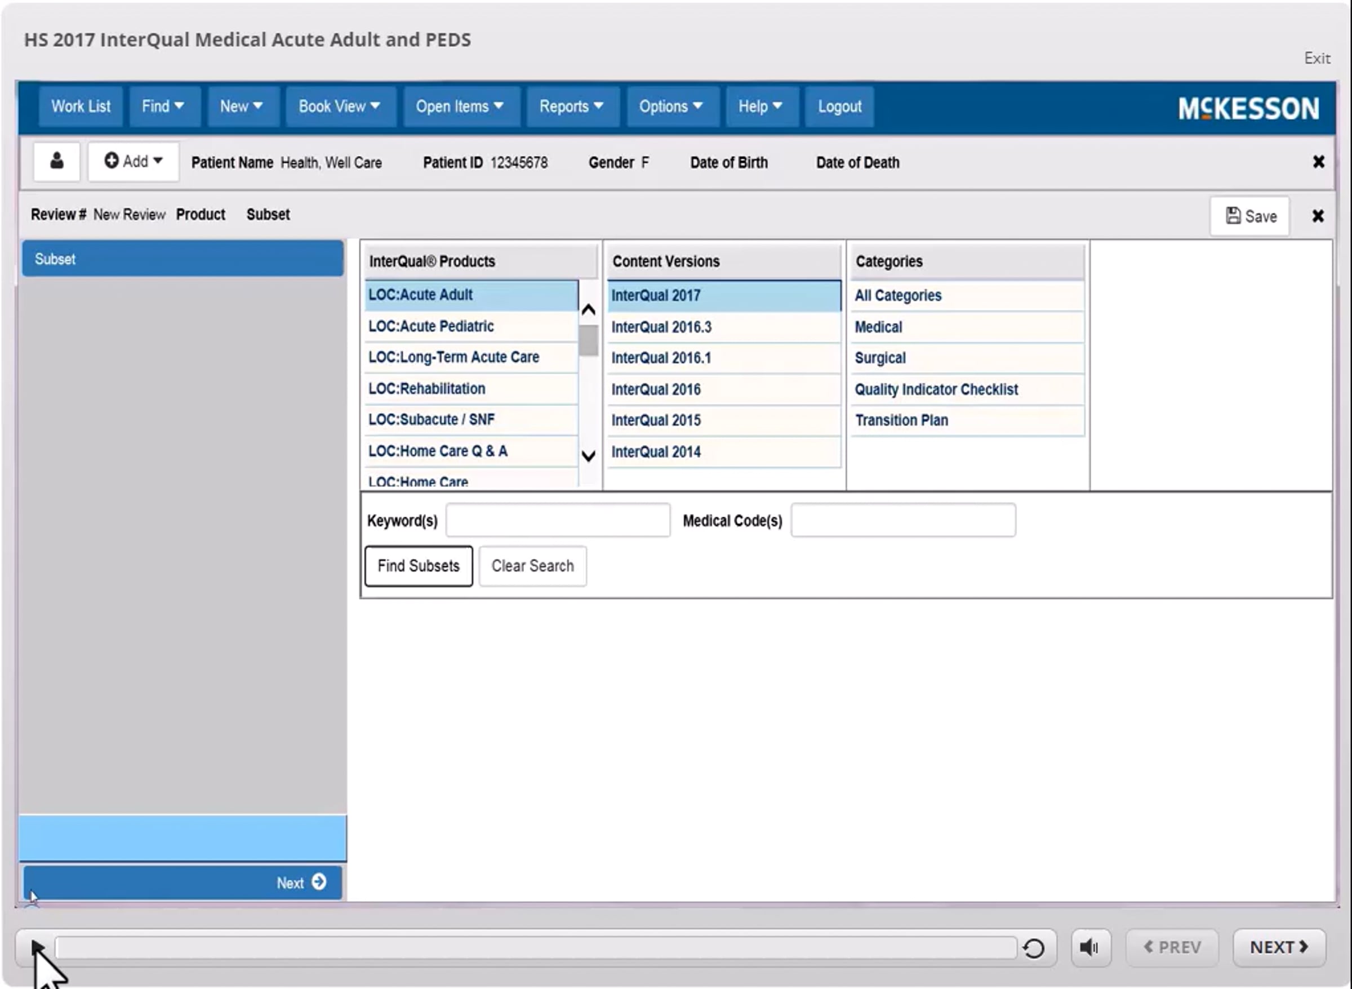Image resolution: width=1352 pixels, height=989 pixels.
Task: Open the Book View dropdown menu
Action: pyautogui.click(x=340, y=107)
